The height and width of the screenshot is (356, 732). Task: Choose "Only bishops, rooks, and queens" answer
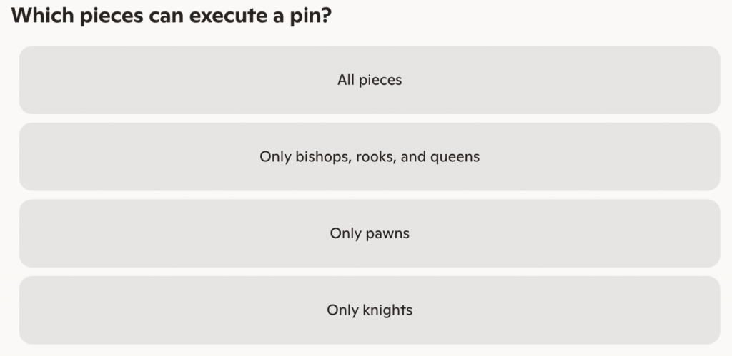pyautogui.click(x=370, y=156)
